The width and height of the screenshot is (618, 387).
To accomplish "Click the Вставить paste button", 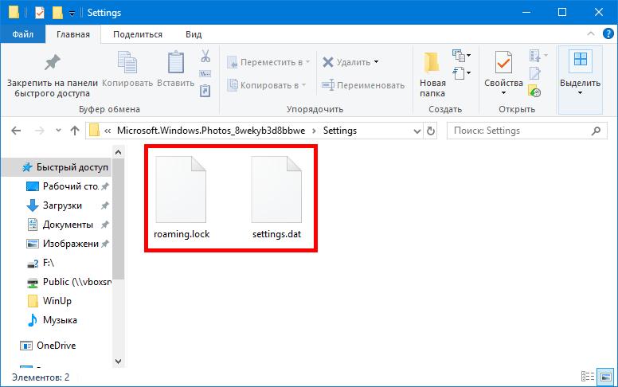I will [x=176, y=70].
